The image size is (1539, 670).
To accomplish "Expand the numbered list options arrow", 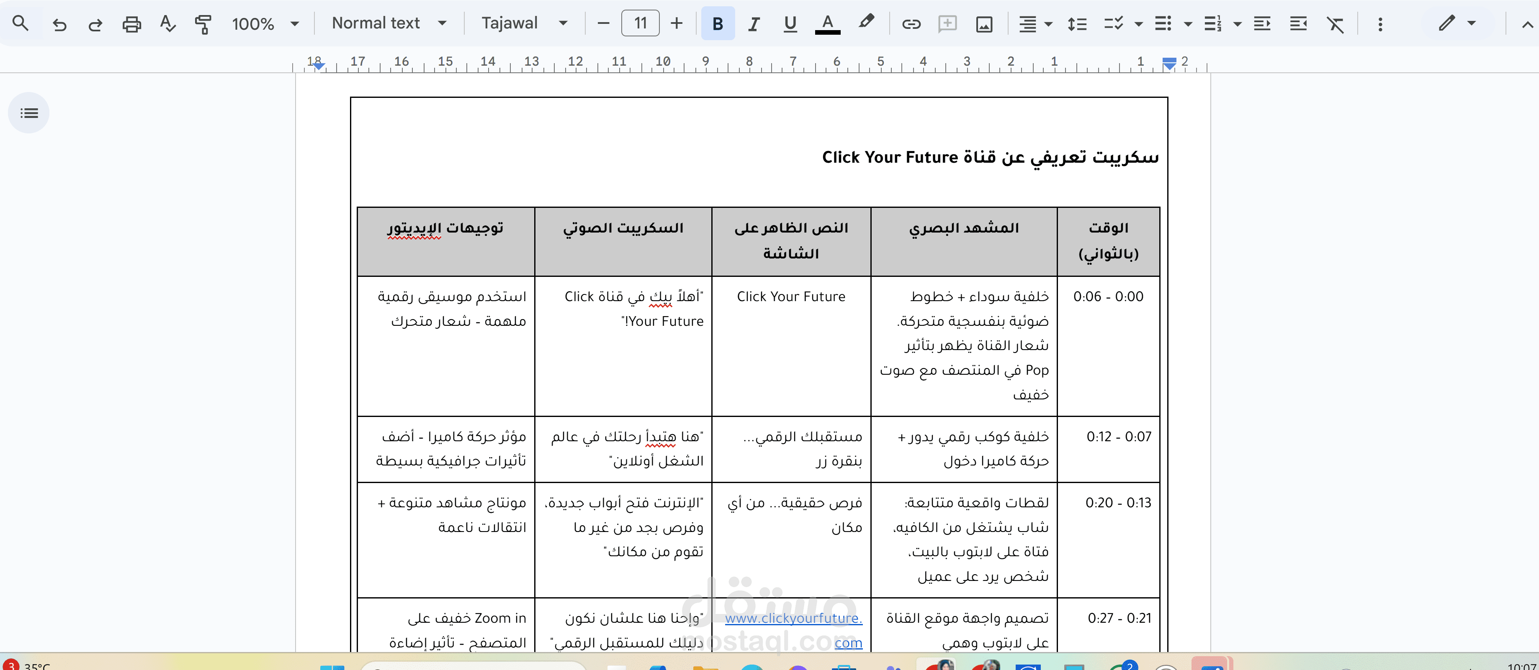I will (1238, 24).
